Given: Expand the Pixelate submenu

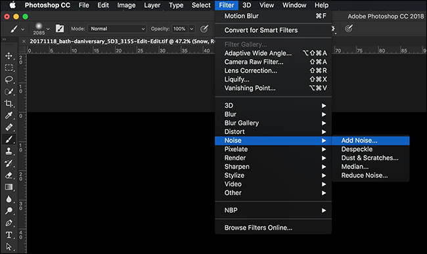Looking at the screenshot, I should pyautogui.click(x=273, y=149).
